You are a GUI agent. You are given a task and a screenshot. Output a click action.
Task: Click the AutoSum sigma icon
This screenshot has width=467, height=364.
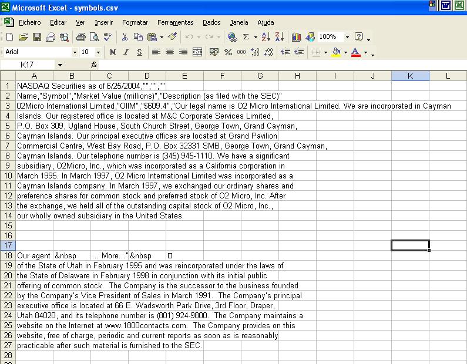pos(246,37)
